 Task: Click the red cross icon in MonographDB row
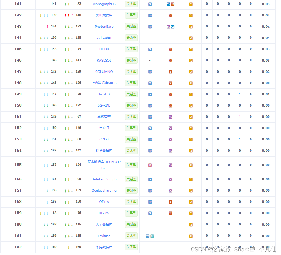pos(173,4)
